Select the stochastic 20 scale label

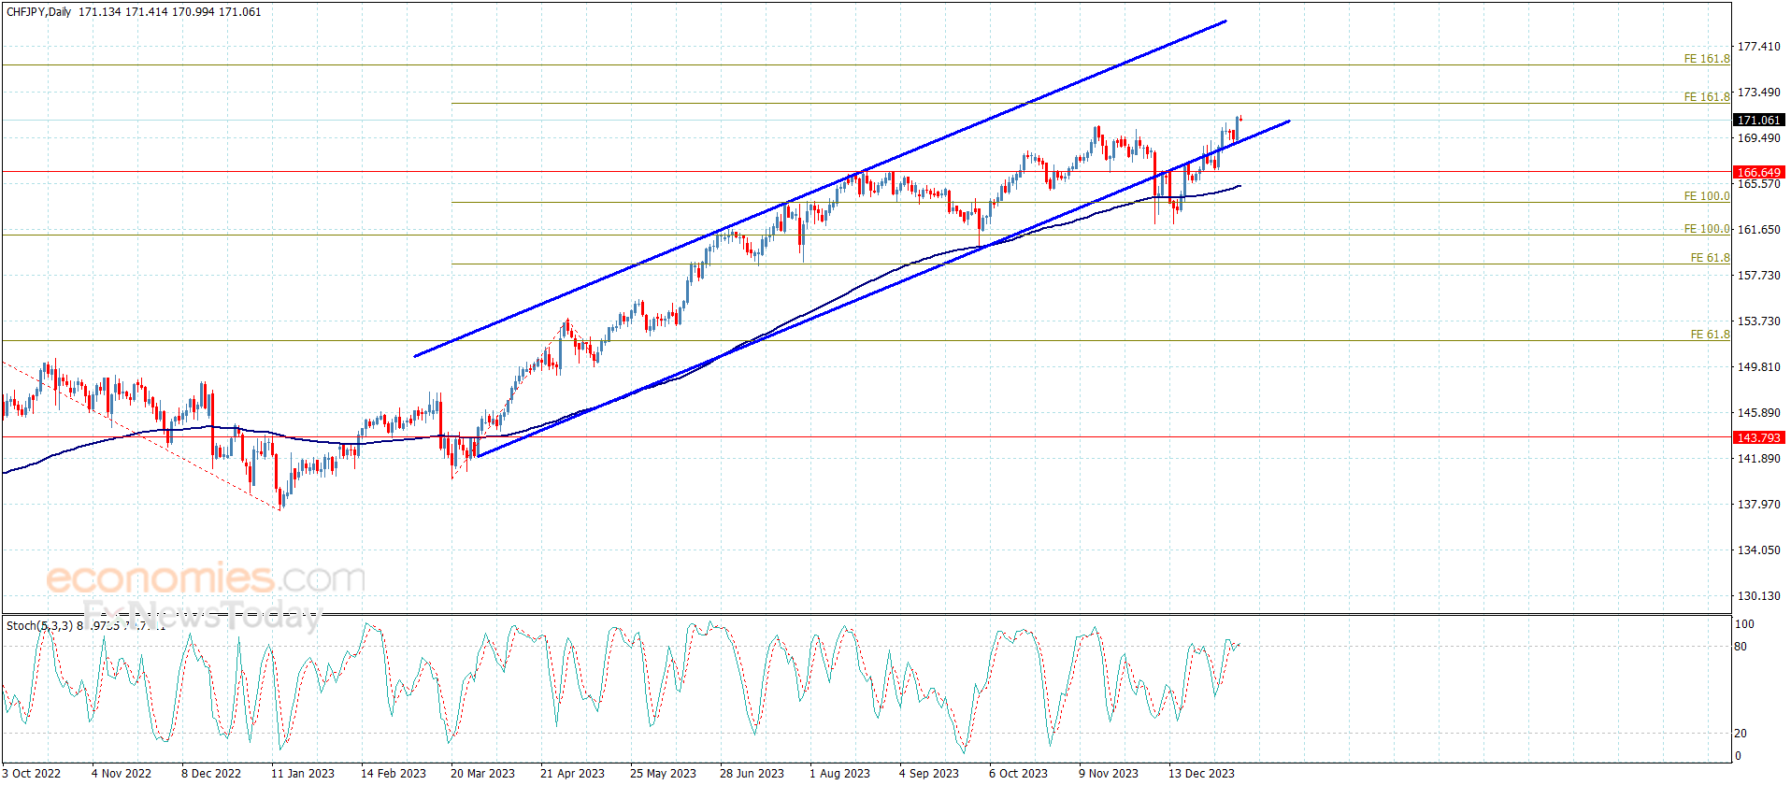coord(1741,734)
